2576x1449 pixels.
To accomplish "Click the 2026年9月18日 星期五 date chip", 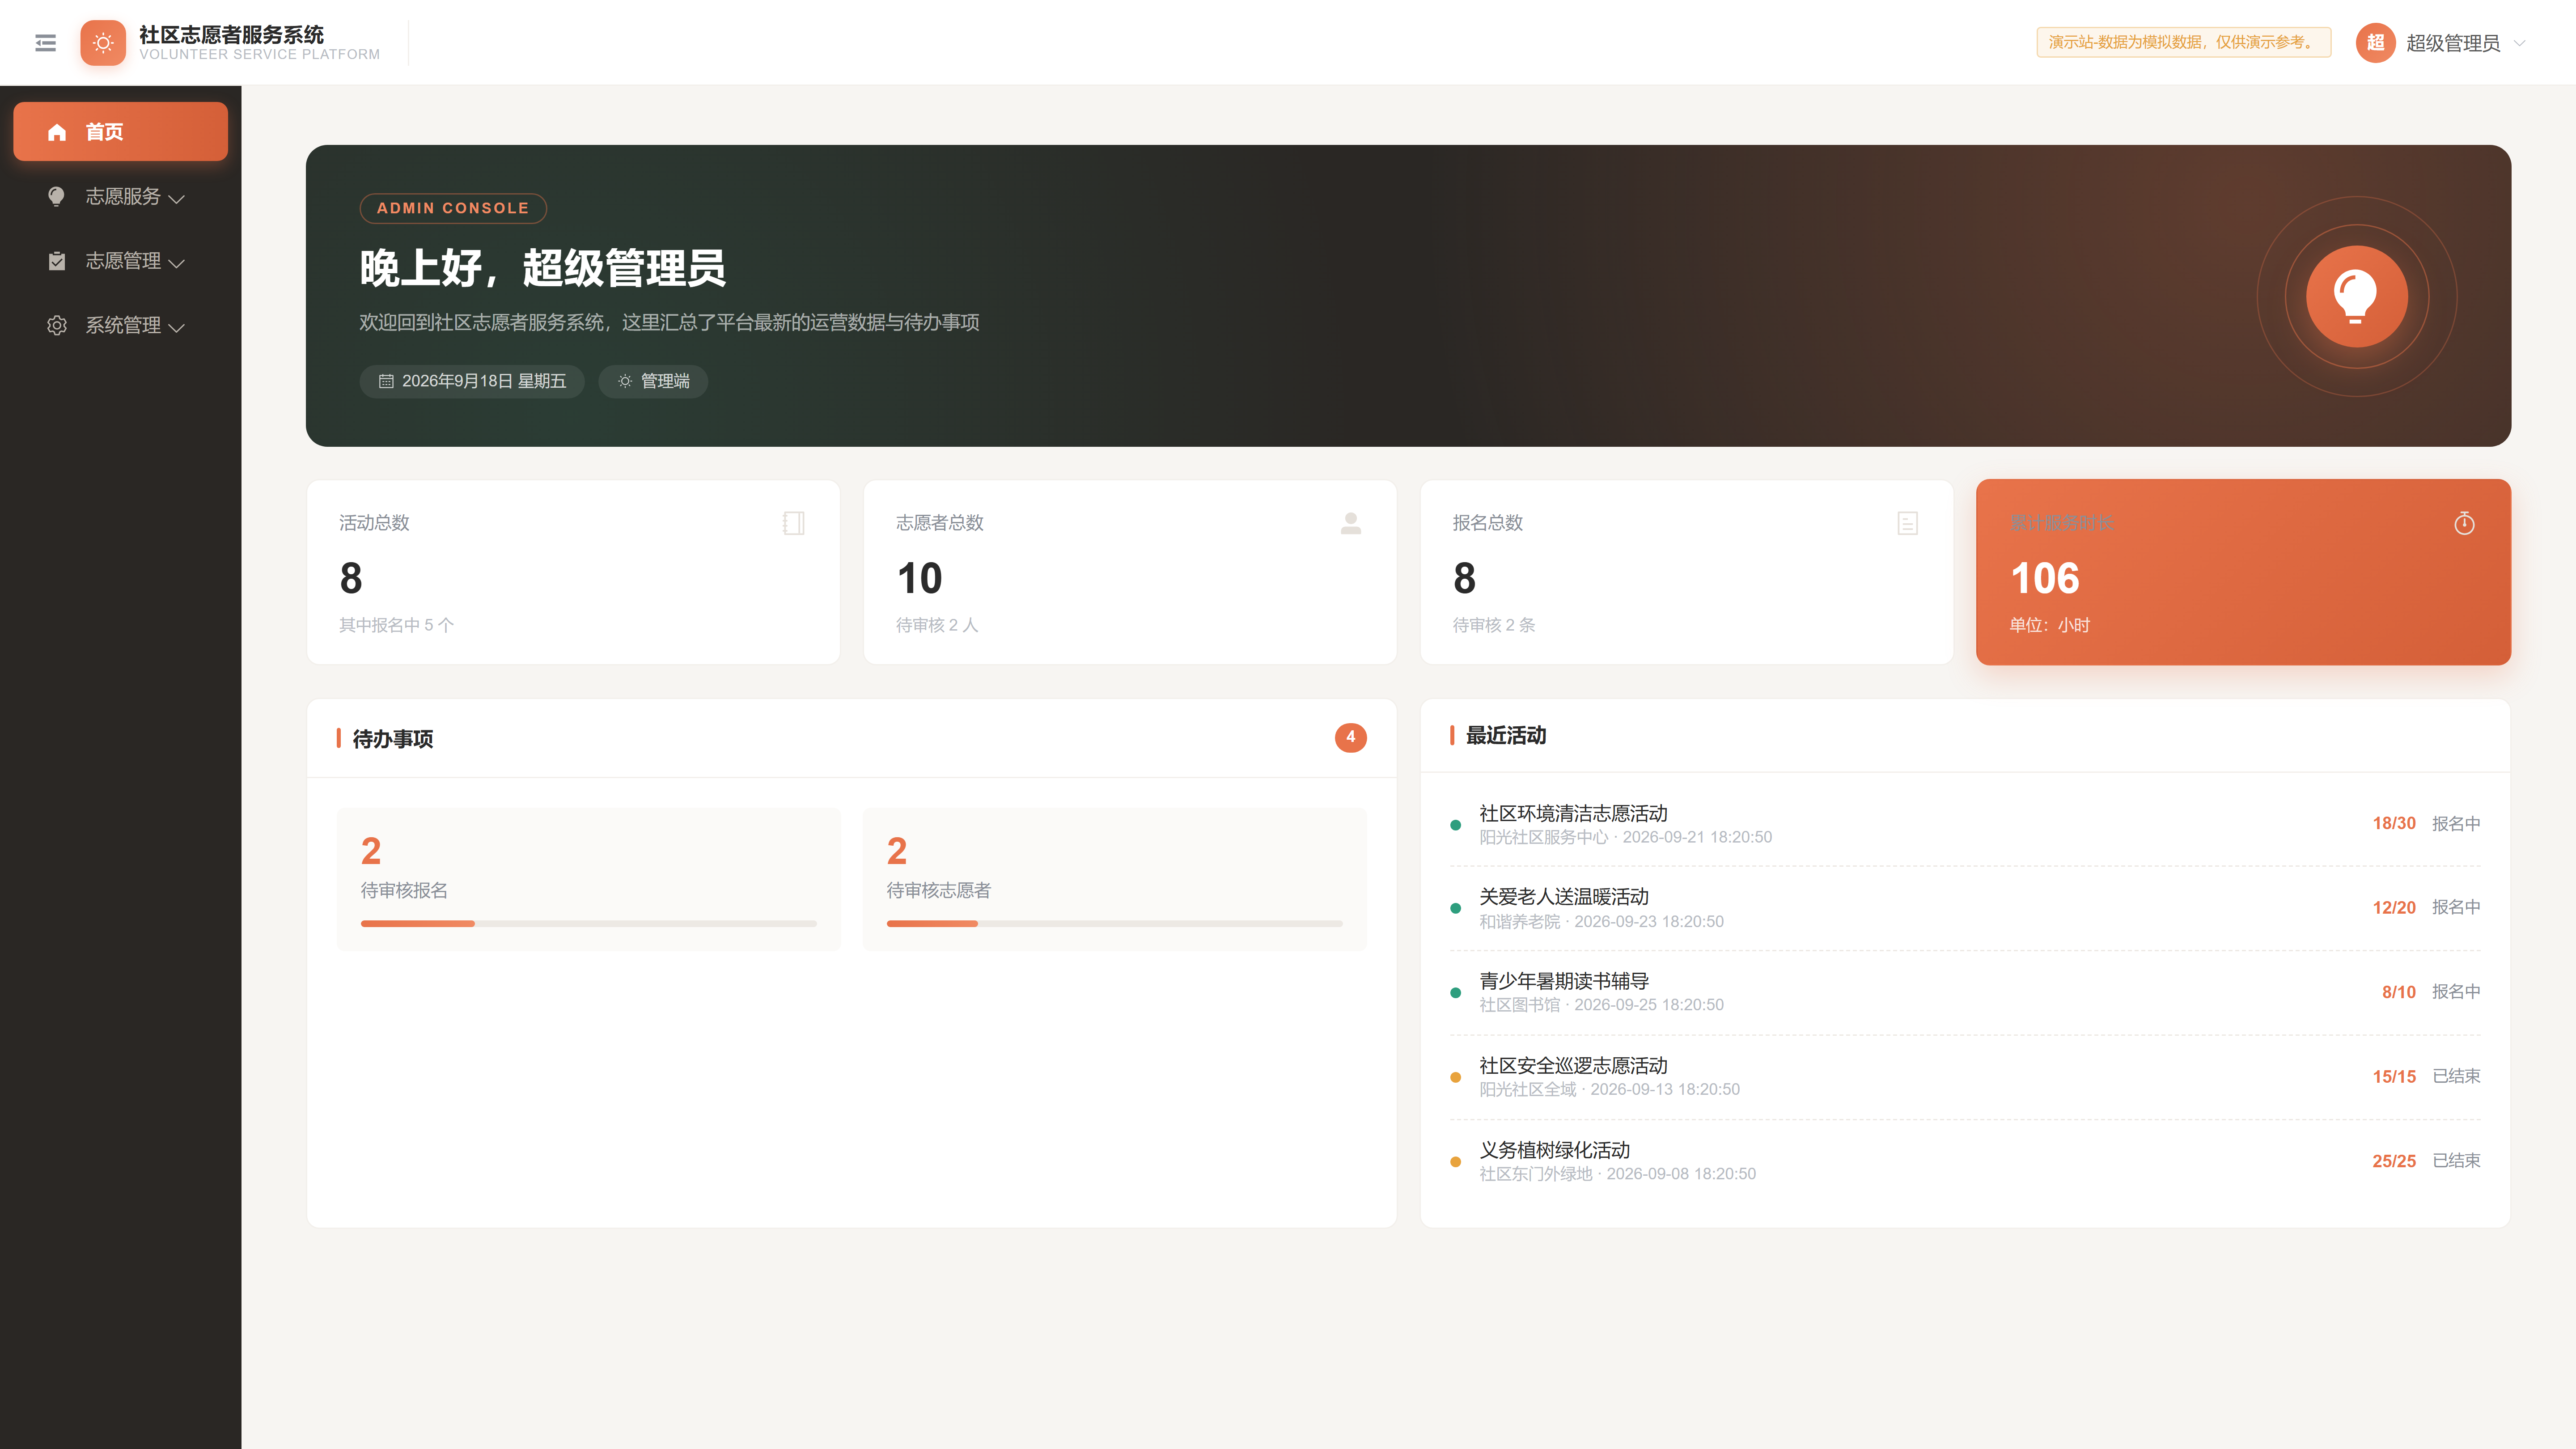I will pyautogui.click(x=472, y=381).
